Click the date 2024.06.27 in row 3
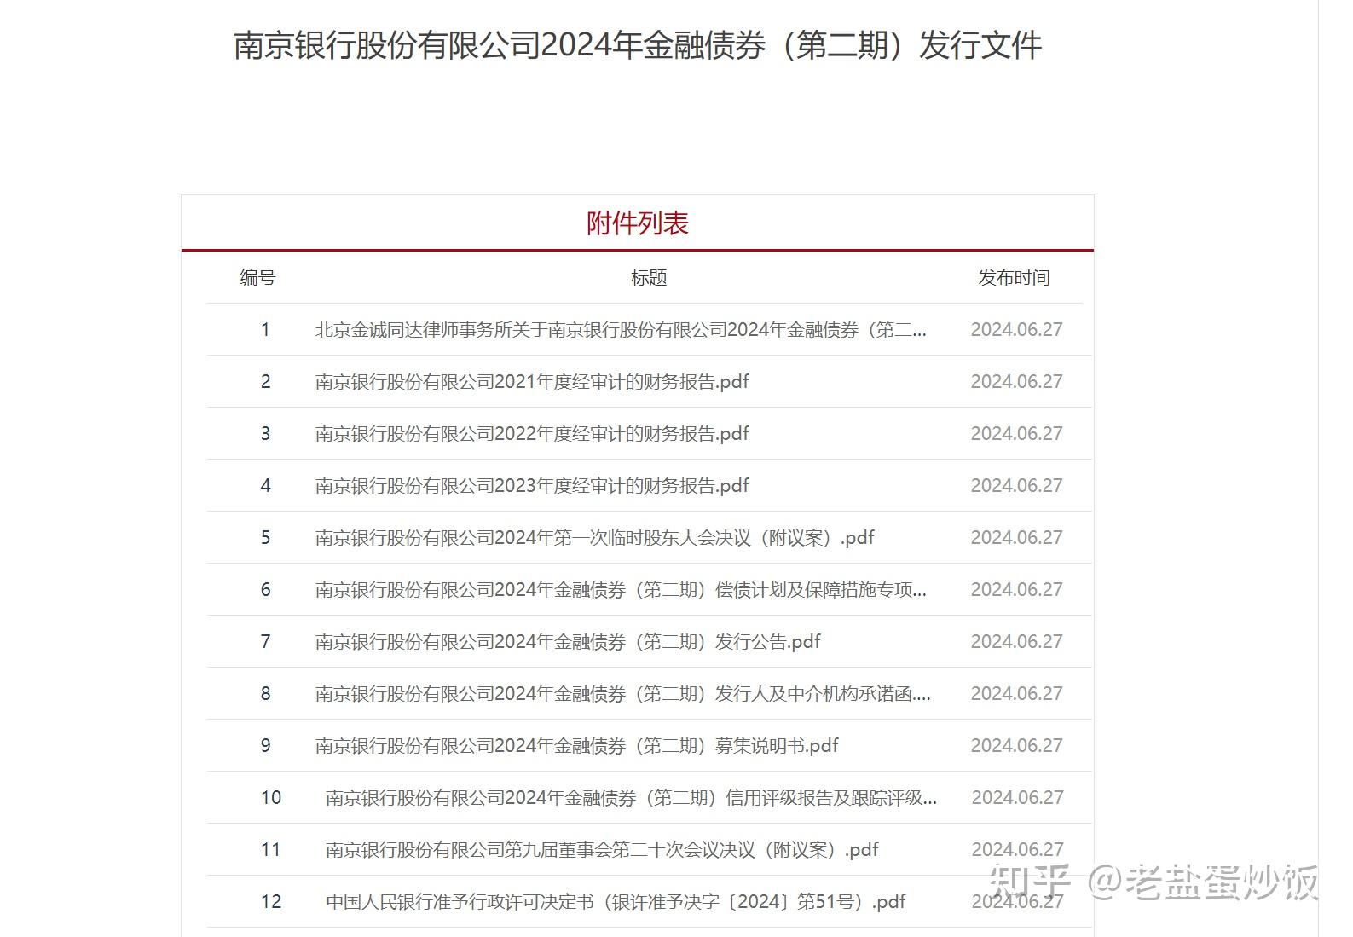 coord(1017,434)
